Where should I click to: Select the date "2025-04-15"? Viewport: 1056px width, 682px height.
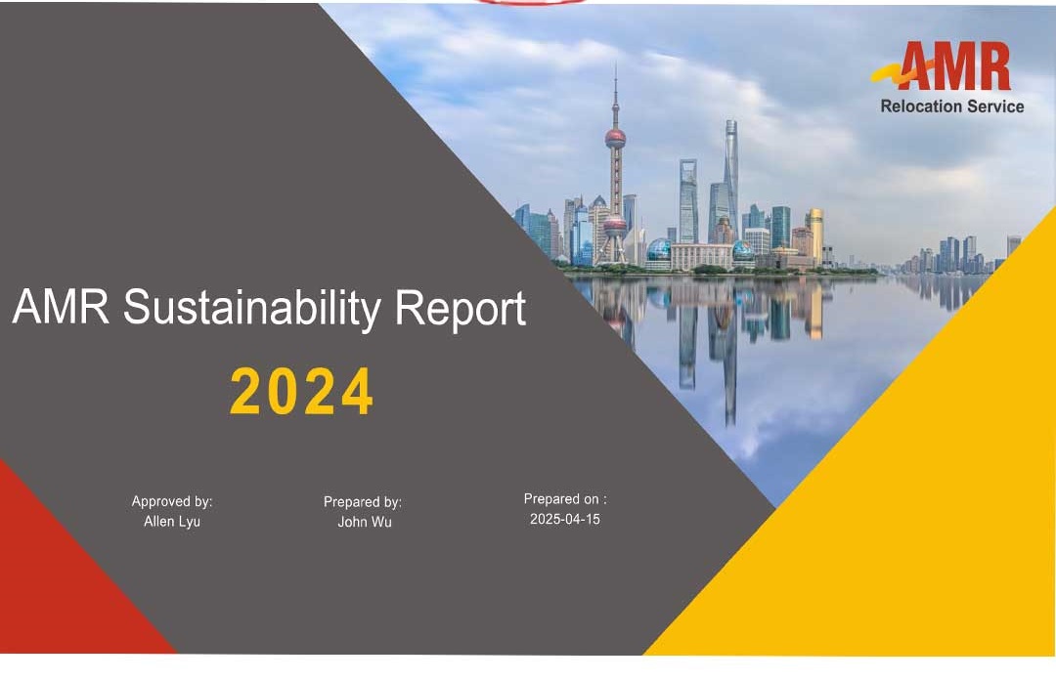click(x=565, y=520)
